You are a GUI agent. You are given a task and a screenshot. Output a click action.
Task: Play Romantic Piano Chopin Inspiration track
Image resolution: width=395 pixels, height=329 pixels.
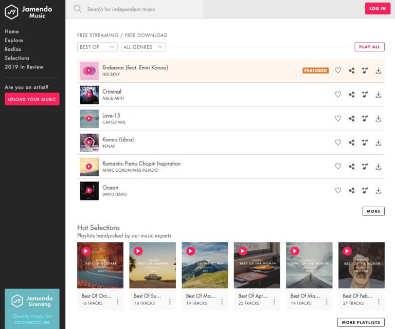pyautogui.click(x=89, y=167)
